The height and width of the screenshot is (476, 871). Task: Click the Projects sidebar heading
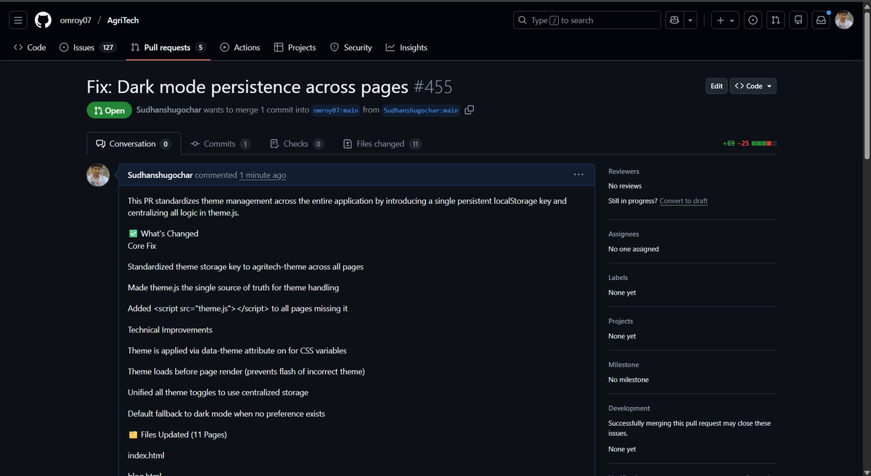(x=621, y=321)
